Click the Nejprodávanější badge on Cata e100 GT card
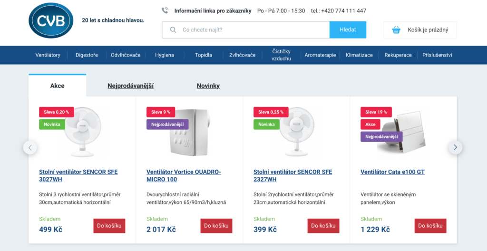Viewport: 487px width, 251px height. pos(381,137)
